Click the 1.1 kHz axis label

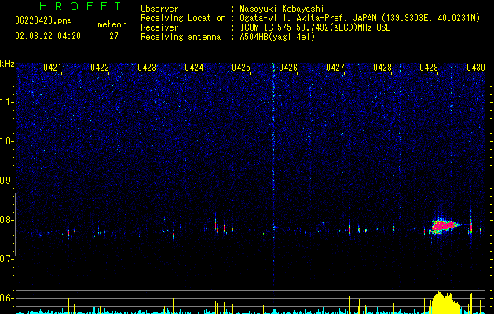[x=7, y=102]
